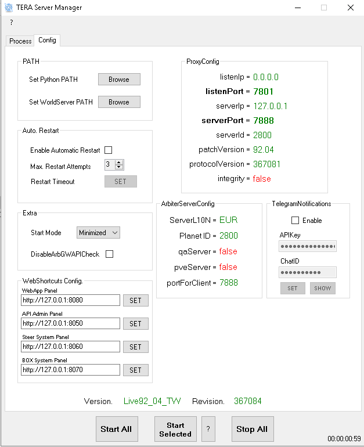Click the qaServer value false

(x=228, y=251)
